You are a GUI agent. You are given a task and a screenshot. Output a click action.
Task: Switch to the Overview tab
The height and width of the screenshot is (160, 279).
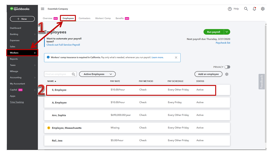[x=48, y=18]
